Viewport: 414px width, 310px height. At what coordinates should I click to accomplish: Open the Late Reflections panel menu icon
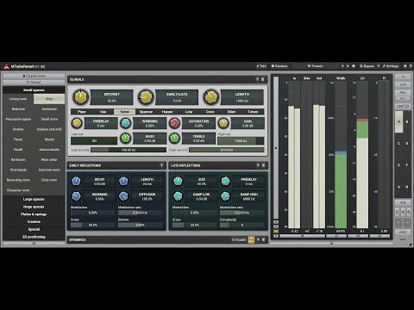(263, 165)
